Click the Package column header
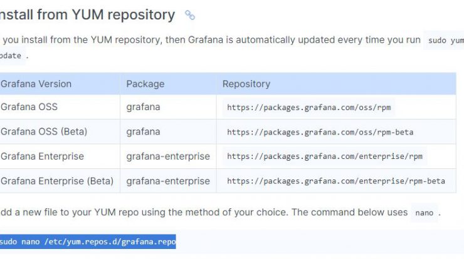Image resolution: width=464 pixels, height=259 pixels. point(145,84)
